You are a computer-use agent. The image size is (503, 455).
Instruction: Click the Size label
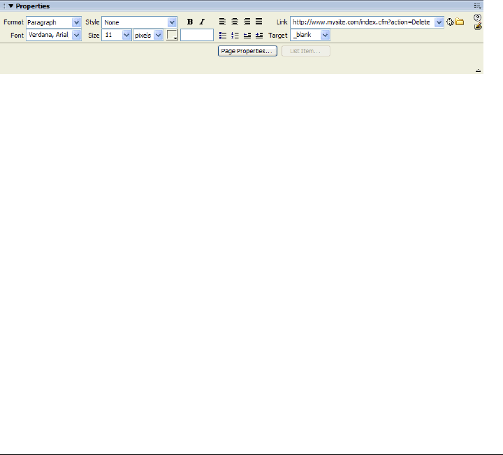coord(94,36)
